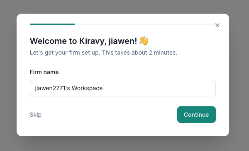Image resolution: width=249 pixels, height=151 pixels.
Task: Click the waving hand emoji in the heading
Action: pyautogui.click(x=144, y=41)
